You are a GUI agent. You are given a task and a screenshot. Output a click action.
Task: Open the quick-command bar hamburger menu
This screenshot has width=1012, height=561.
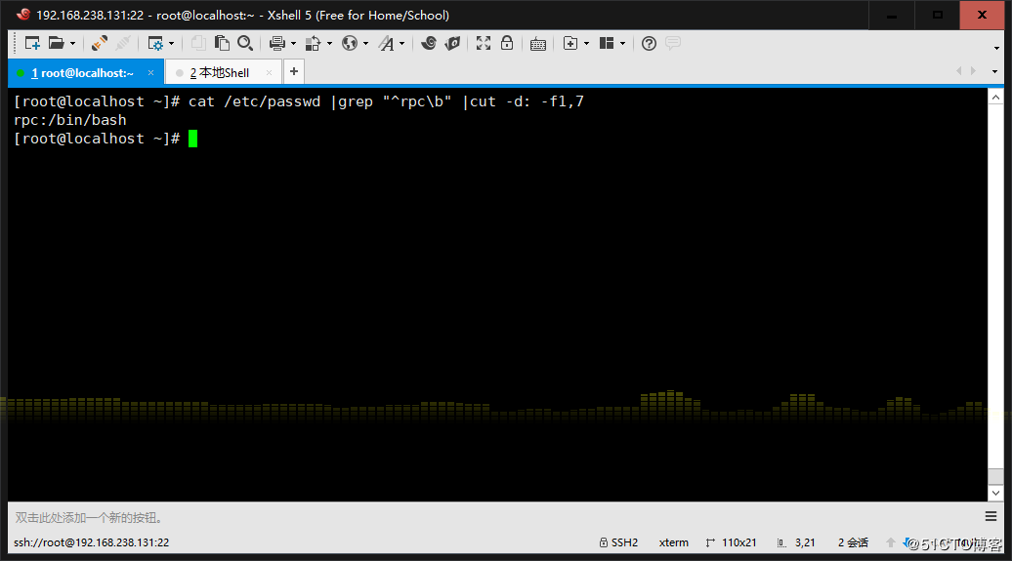coord(991,517)
